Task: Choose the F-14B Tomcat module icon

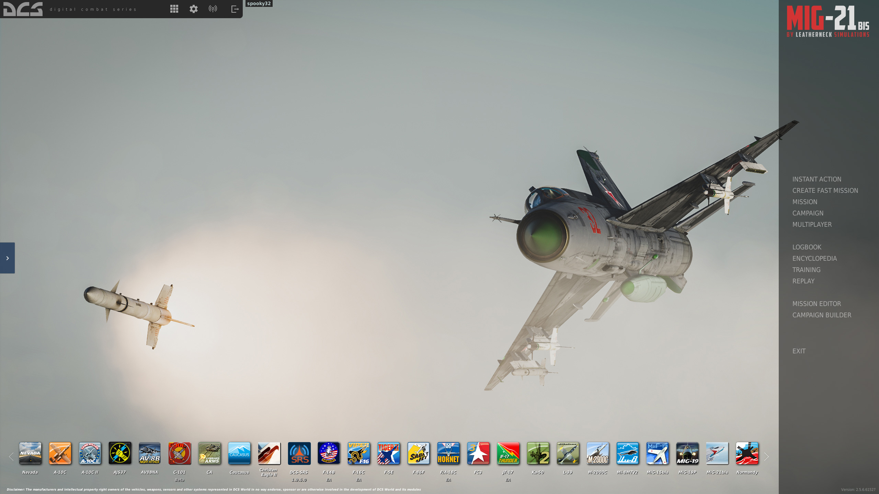Action: click(x=329, y=453)
